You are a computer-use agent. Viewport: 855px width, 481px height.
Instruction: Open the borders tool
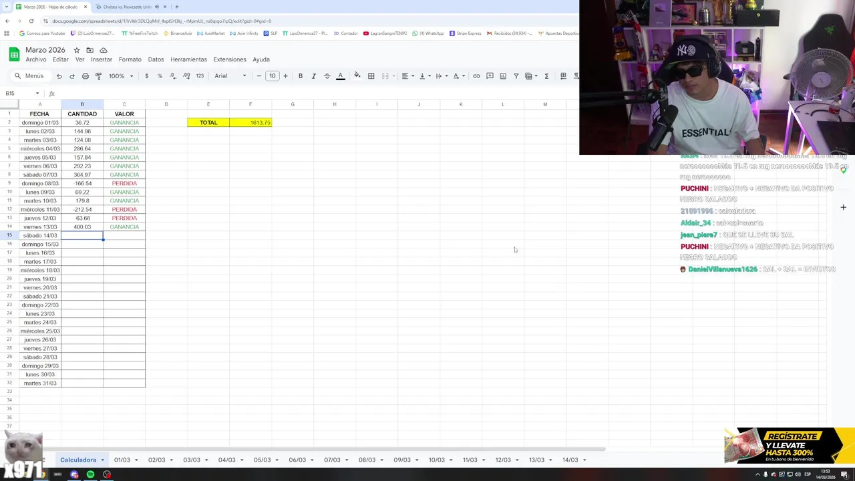(371, 76)
